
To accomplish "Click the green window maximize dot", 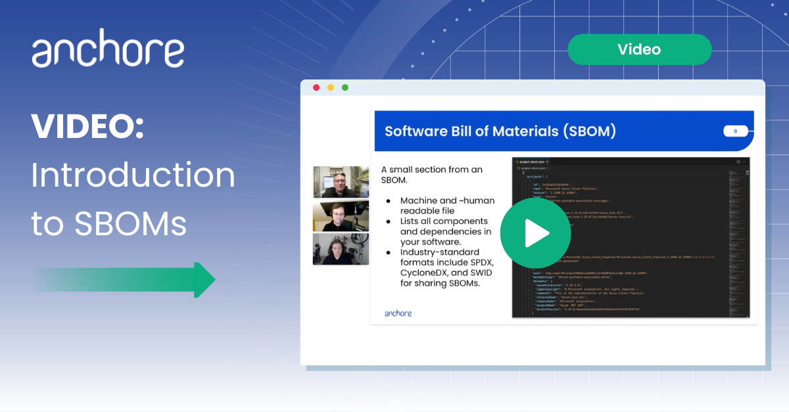I will point(345,87).
